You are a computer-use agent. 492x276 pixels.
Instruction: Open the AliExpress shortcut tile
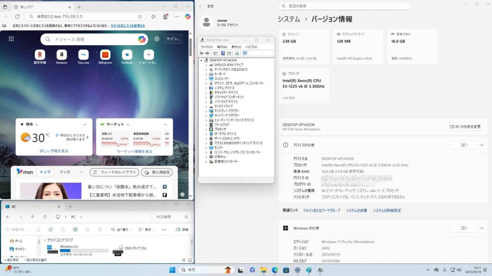coord(105,57)
